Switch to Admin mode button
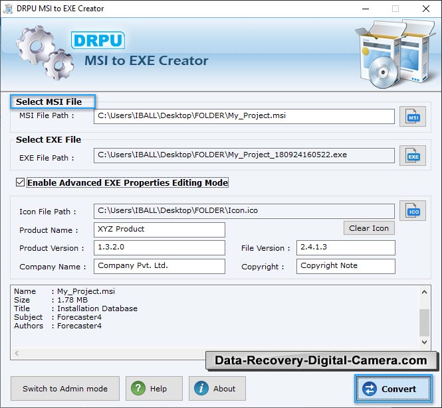 point(65,388)
